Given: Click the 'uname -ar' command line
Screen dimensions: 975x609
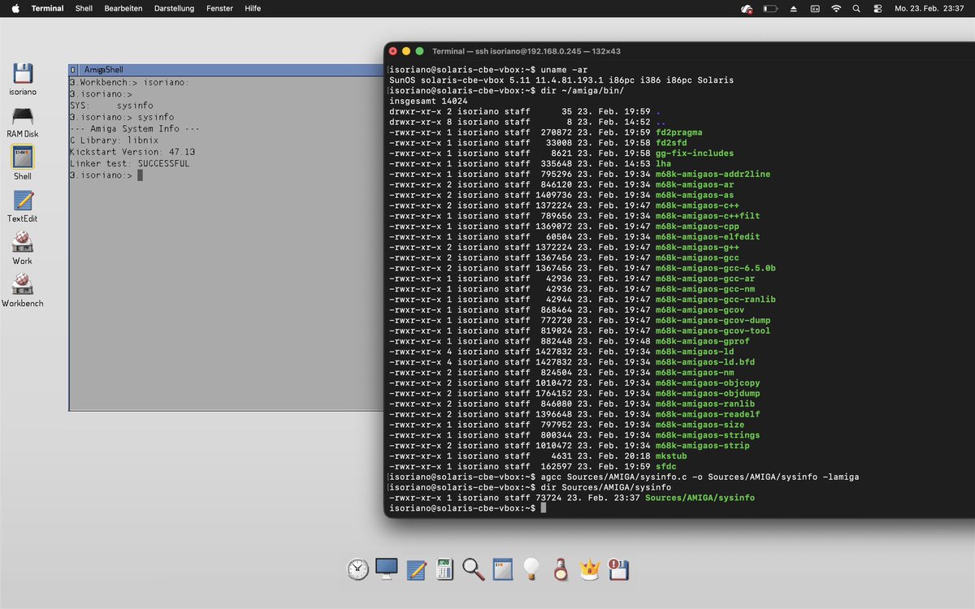Looking at the screenshot, I should [x=563, y=70].
